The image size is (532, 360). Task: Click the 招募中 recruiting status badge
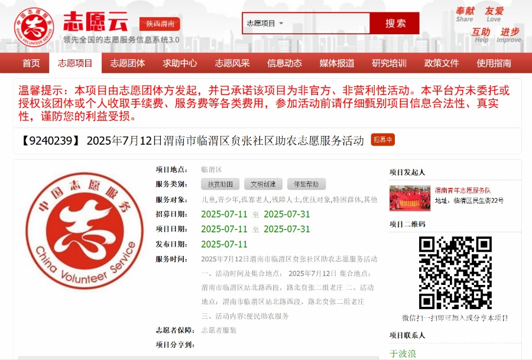click(382, 140)
